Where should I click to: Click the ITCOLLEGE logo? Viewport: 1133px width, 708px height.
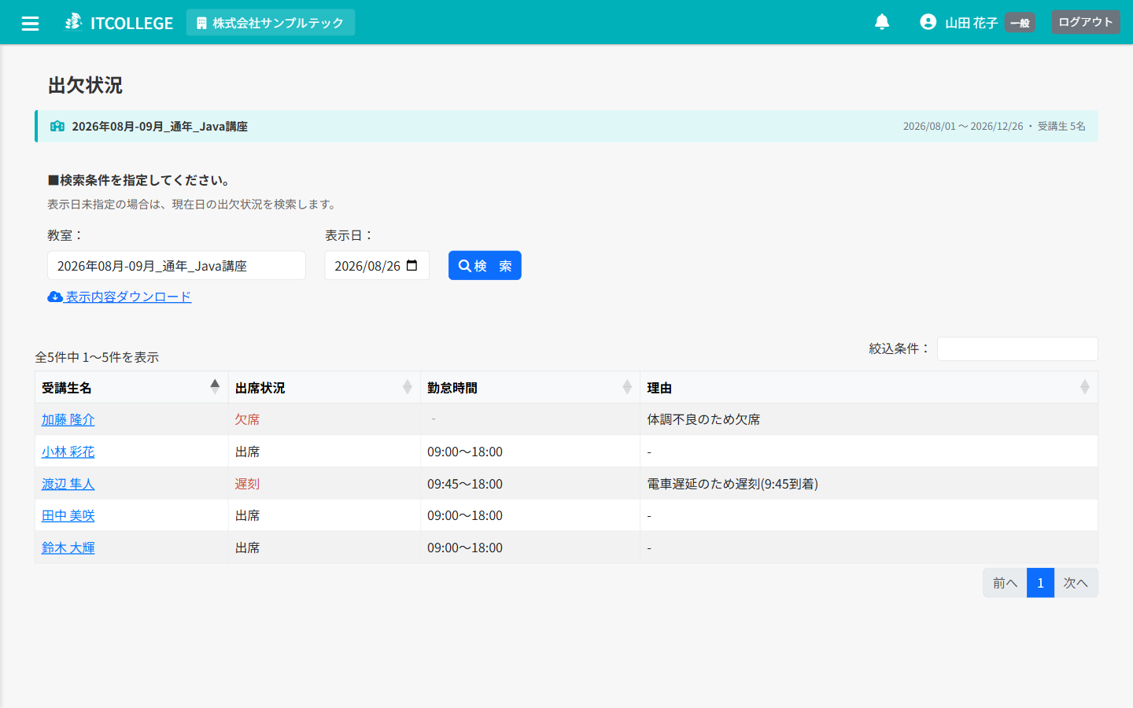119,23
